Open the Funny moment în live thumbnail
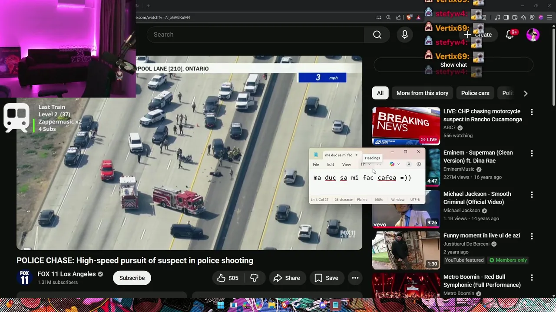This screenshot has height=312, width=556. [406, 250]
